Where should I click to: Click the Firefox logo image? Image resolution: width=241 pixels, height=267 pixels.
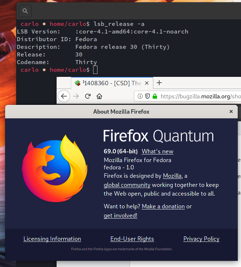click(55, 169)
